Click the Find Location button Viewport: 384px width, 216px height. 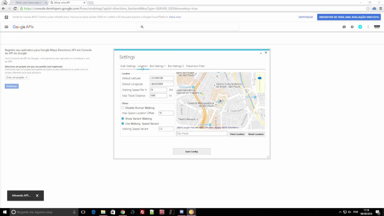(237, 134)
